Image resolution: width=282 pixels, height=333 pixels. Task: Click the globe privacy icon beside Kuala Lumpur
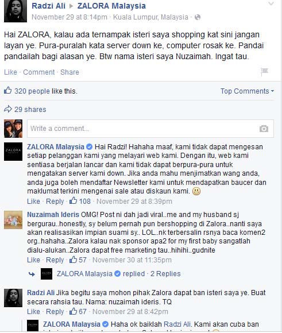(x=198, y=17)
